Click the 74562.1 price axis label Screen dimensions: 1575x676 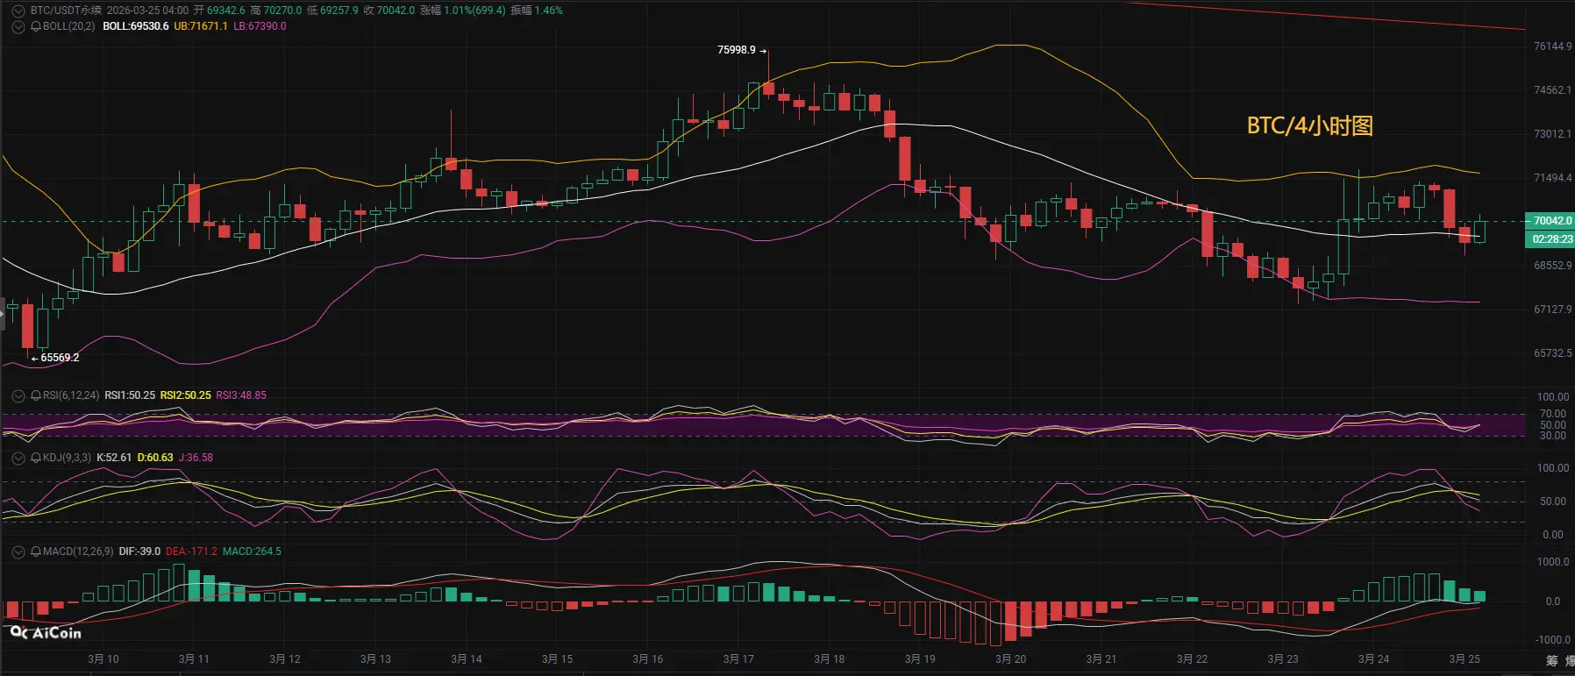pos(1552,90)
